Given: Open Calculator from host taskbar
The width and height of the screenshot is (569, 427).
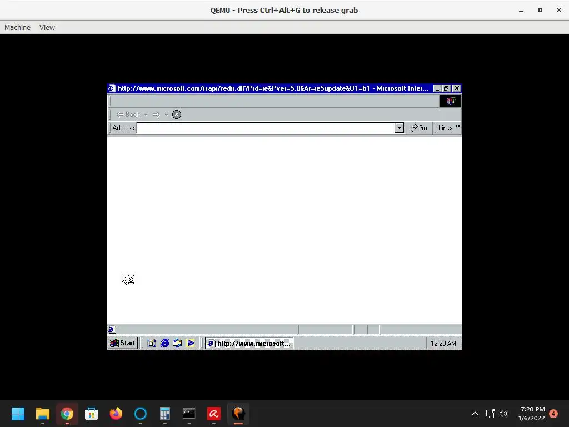Looking at the screenshot, I should point(164,414).
